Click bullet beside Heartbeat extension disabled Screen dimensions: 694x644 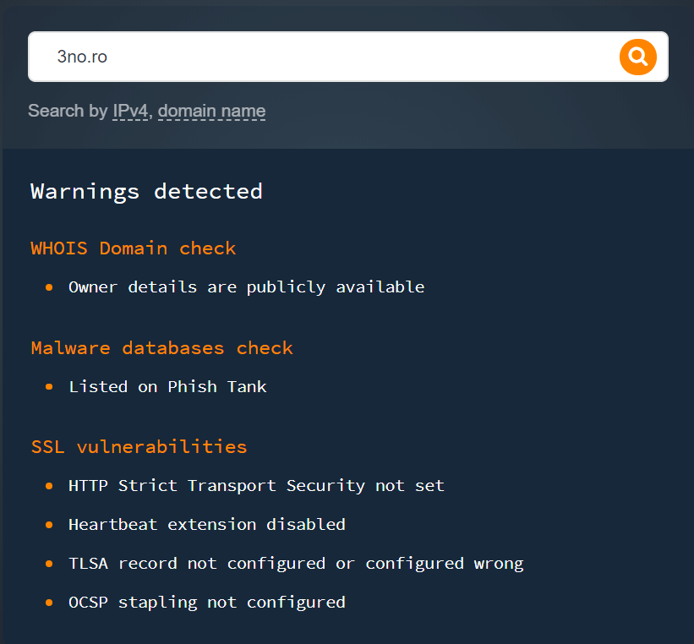49,525
